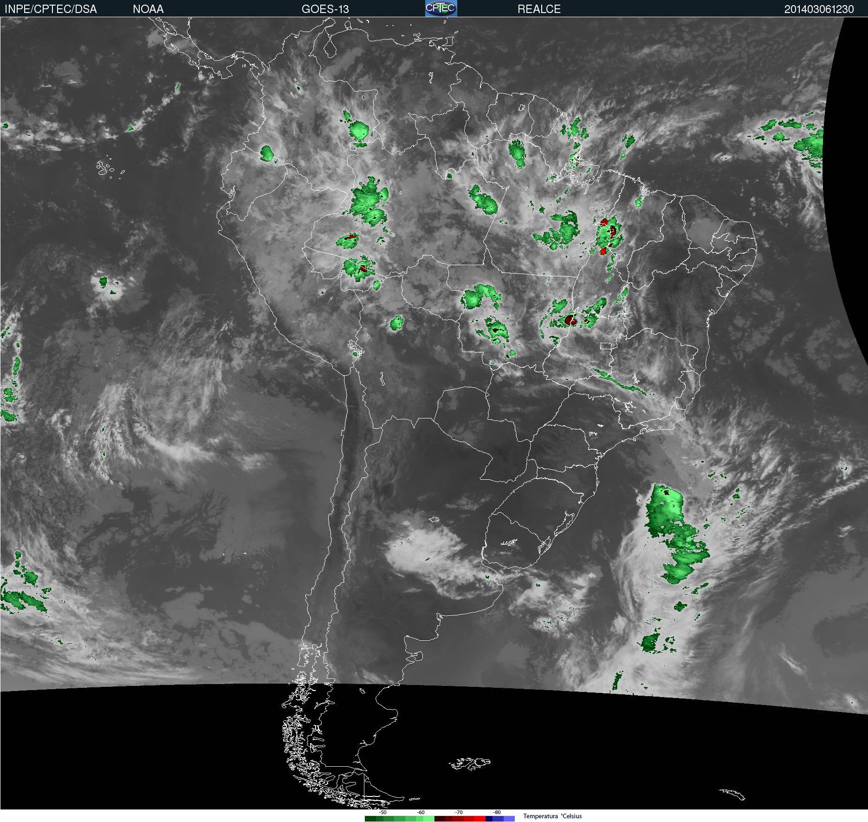Click the 201403061230 timestamp
The width and height of the screenshot is (868, 822).
pyautogui.click(x=819, y=9)
